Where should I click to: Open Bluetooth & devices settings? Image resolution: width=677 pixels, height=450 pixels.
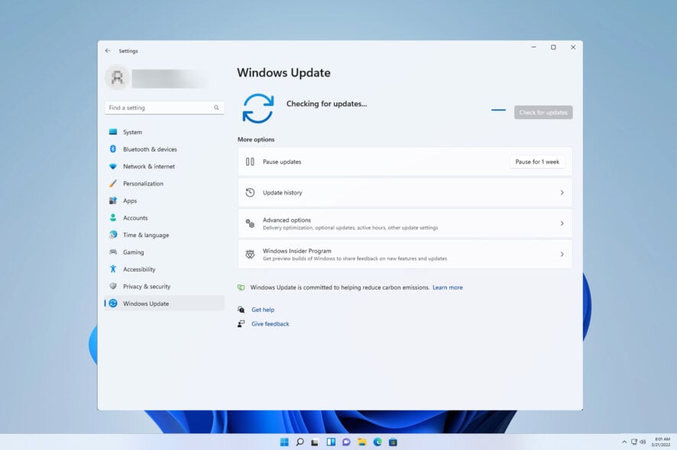tap(164, 149)
